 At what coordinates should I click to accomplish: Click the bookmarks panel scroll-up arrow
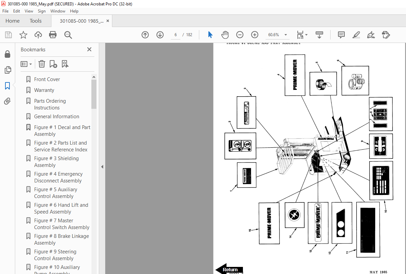94,77
